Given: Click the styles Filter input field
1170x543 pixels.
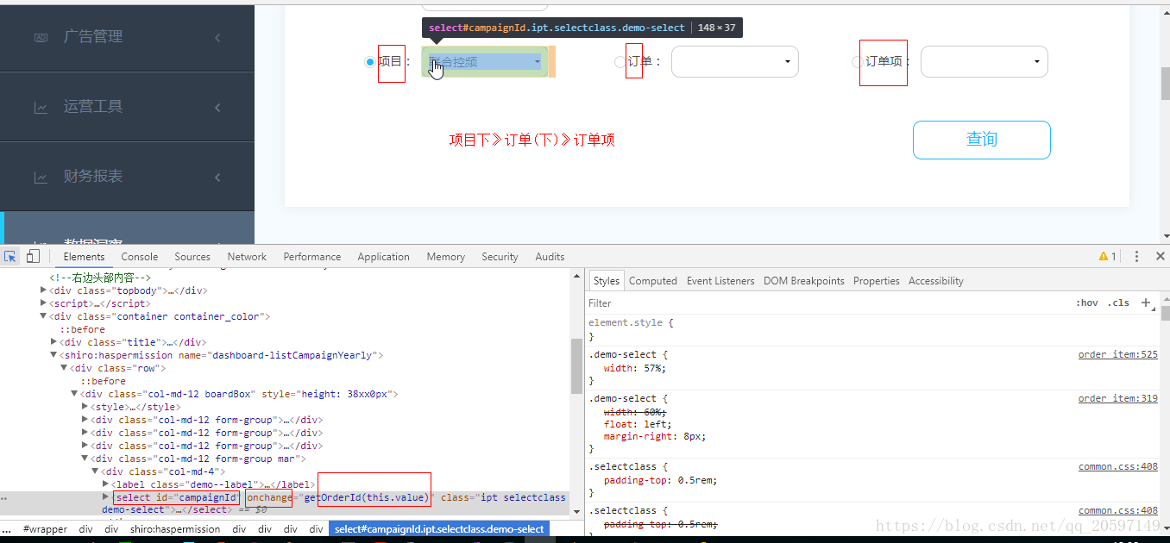Looking at the screenshot, I should (828, 303).
